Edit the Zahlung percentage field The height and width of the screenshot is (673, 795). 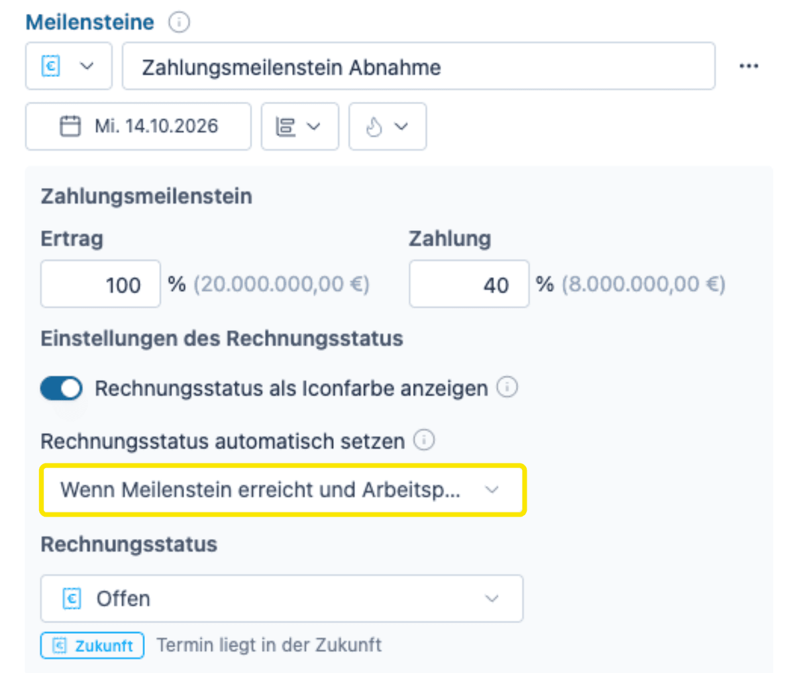(469, 284)
